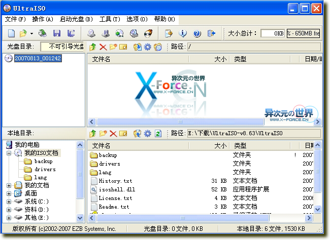
Task: Click the Burn CD/DVD image icon
Action: [148, 33]
